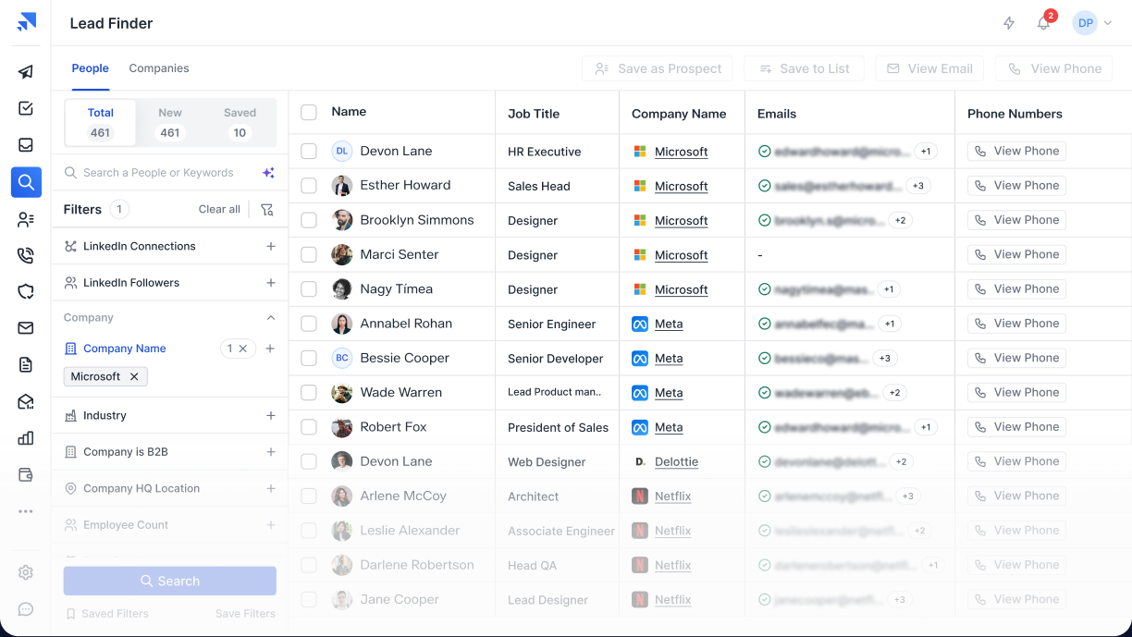The width and height of the screenshot is (1132, 637).
Task: Add a Company Name filter value
Action: (270, 349)
